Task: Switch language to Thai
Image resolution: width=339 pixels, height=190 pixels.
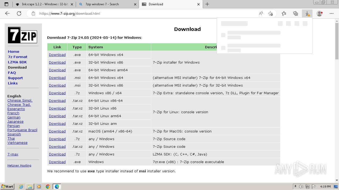Action: coord(11,138)
